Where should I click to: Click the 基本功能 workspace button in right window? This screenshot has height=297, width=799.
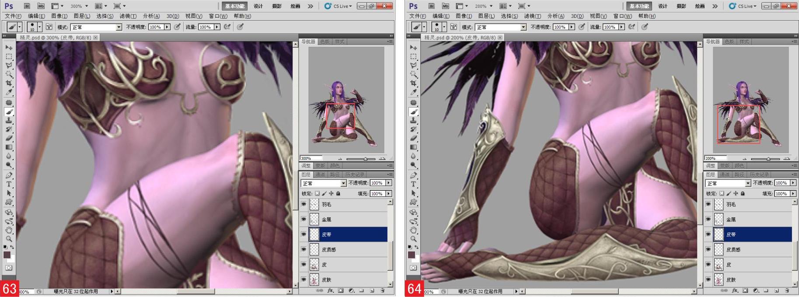[639, 6]
